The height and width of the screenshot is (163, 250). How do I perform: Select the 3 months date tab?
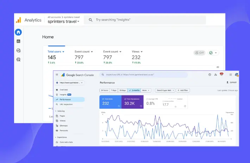click(x=134, y=90)
